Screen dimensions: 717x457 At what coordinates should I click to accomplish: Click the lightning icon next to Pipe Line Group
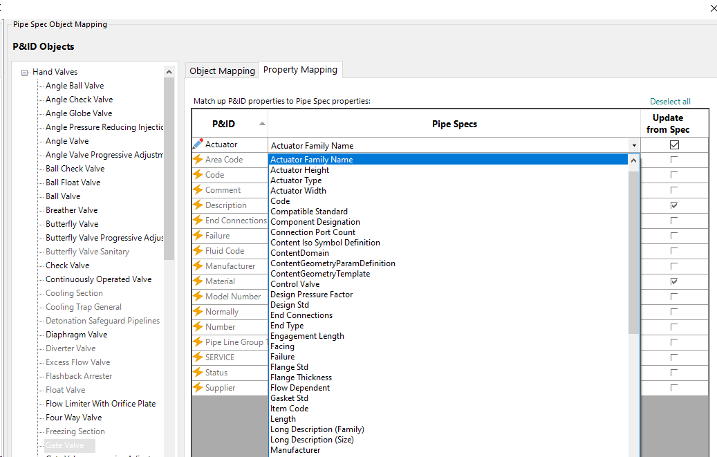[198, 342]
